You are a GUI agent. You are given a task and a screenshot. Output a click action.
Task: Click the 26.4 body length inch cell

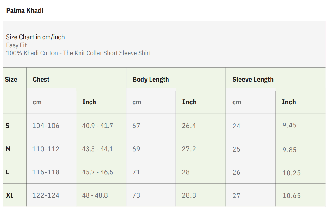189,126
